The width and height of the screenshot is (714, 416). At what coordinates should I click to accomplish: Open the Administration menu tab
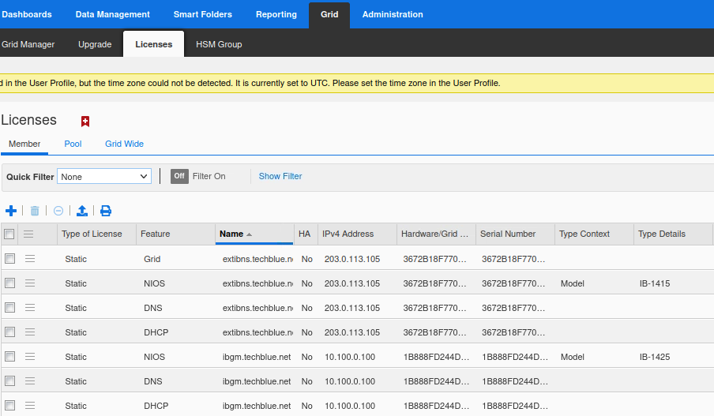coord(392,14)
